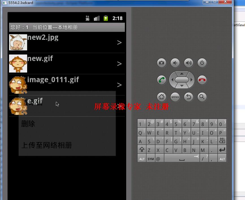Click the right ALT key

pyautogui.click(x=222, y=158)
